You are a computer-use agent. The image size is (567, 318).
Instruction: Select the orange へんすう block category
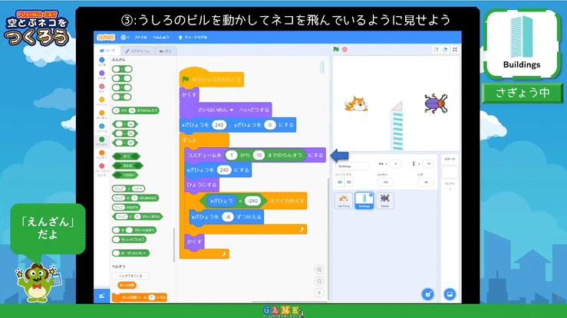[102, 155]
